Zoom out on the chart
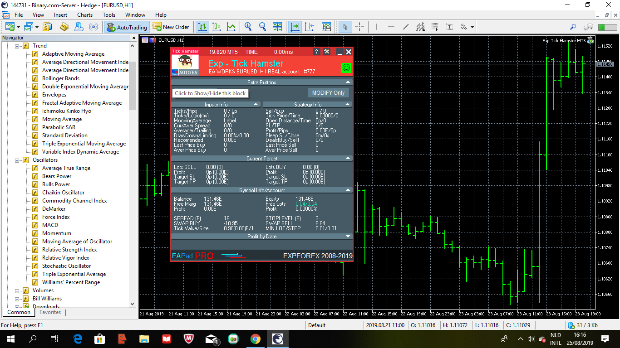 point(262,27)
